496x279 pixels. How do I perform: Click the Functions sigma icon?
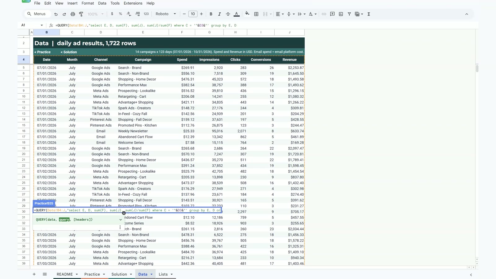pyautogui.click(x=369, y=14)
